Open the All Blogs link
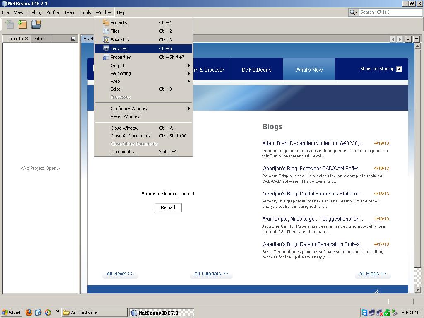The width and height of the screenshot is (424, 318). (372, 274)
